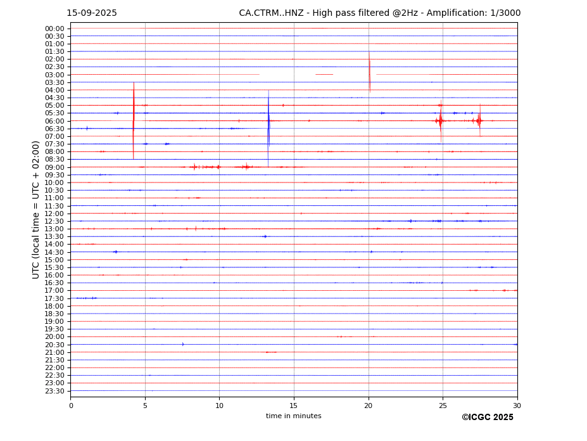Click the 22:30 row time label

tap(54, 376)
